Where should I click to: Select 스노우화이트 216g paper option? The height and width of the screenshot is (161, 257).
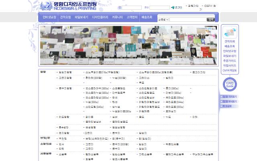[102, 72]
